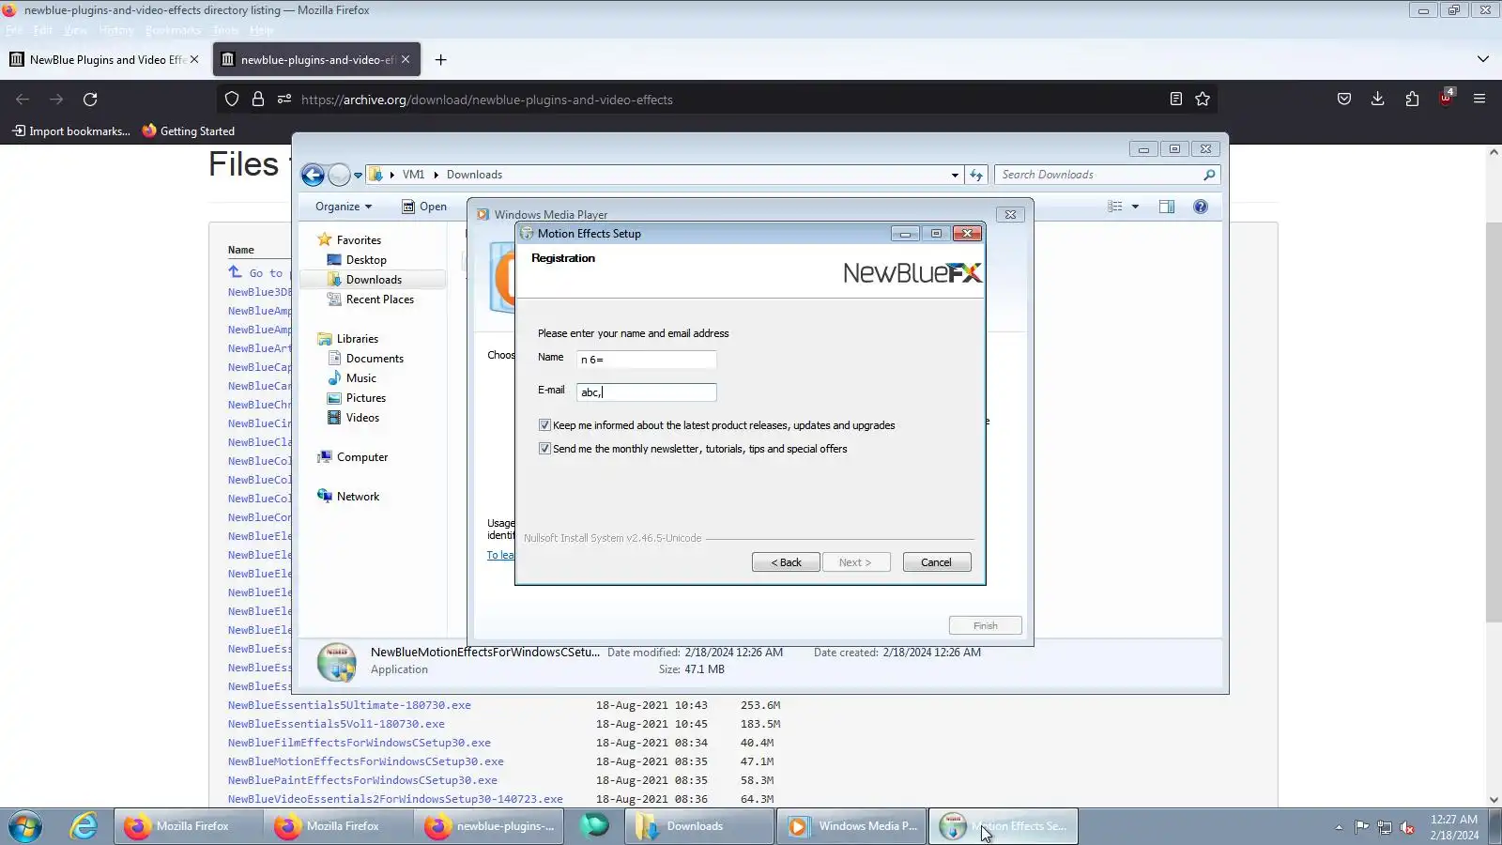1502x845 pixels.
Task: Toggle the Explorer preview pane icon
Action: click(1167, 207)
